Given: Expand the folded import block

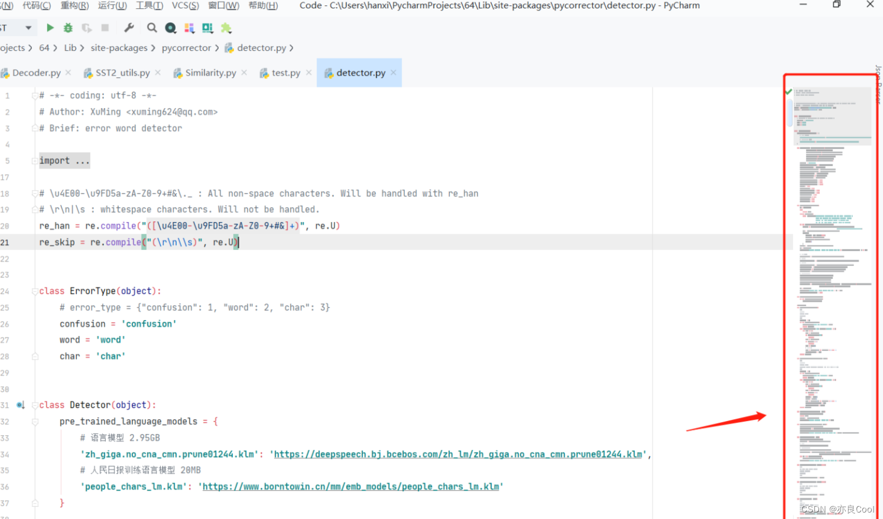Looking at the screenshot, I should [x=35, y=161].
